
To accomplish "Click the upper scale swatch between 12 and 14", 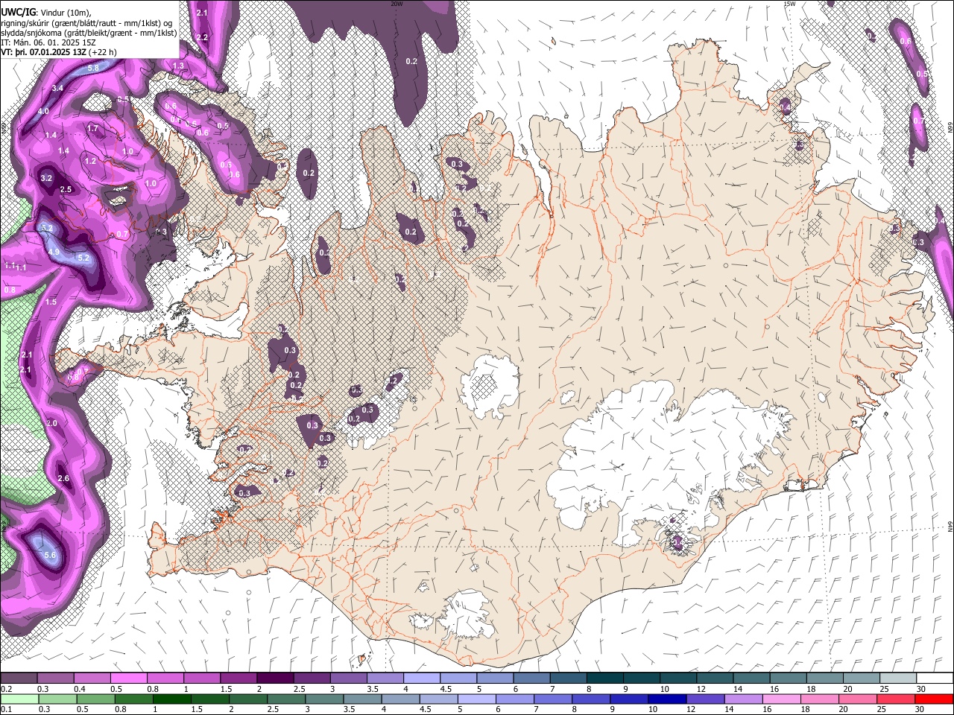I will coord(715,679).
